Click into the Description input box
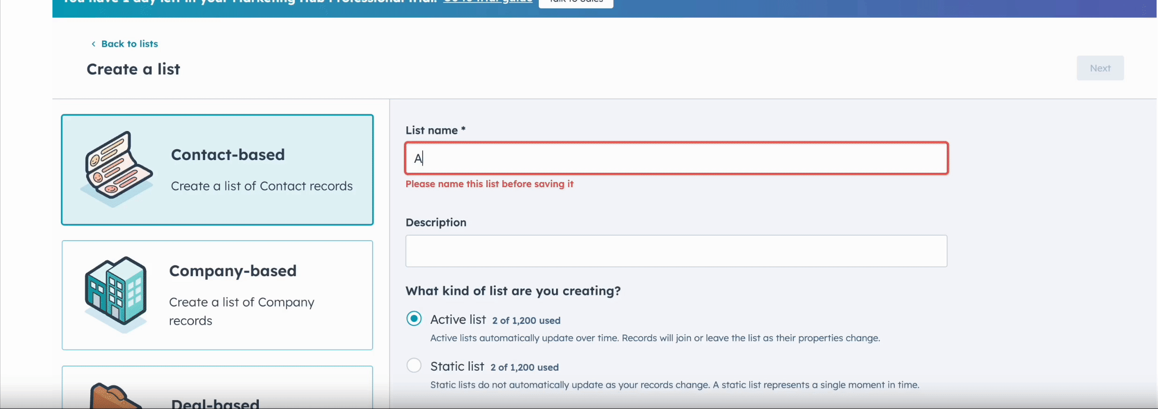 [676, 251]
